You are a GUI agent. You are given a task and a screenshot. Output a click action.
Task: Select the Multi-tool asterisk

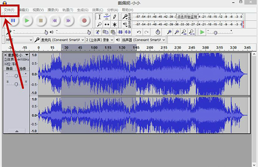114,24
